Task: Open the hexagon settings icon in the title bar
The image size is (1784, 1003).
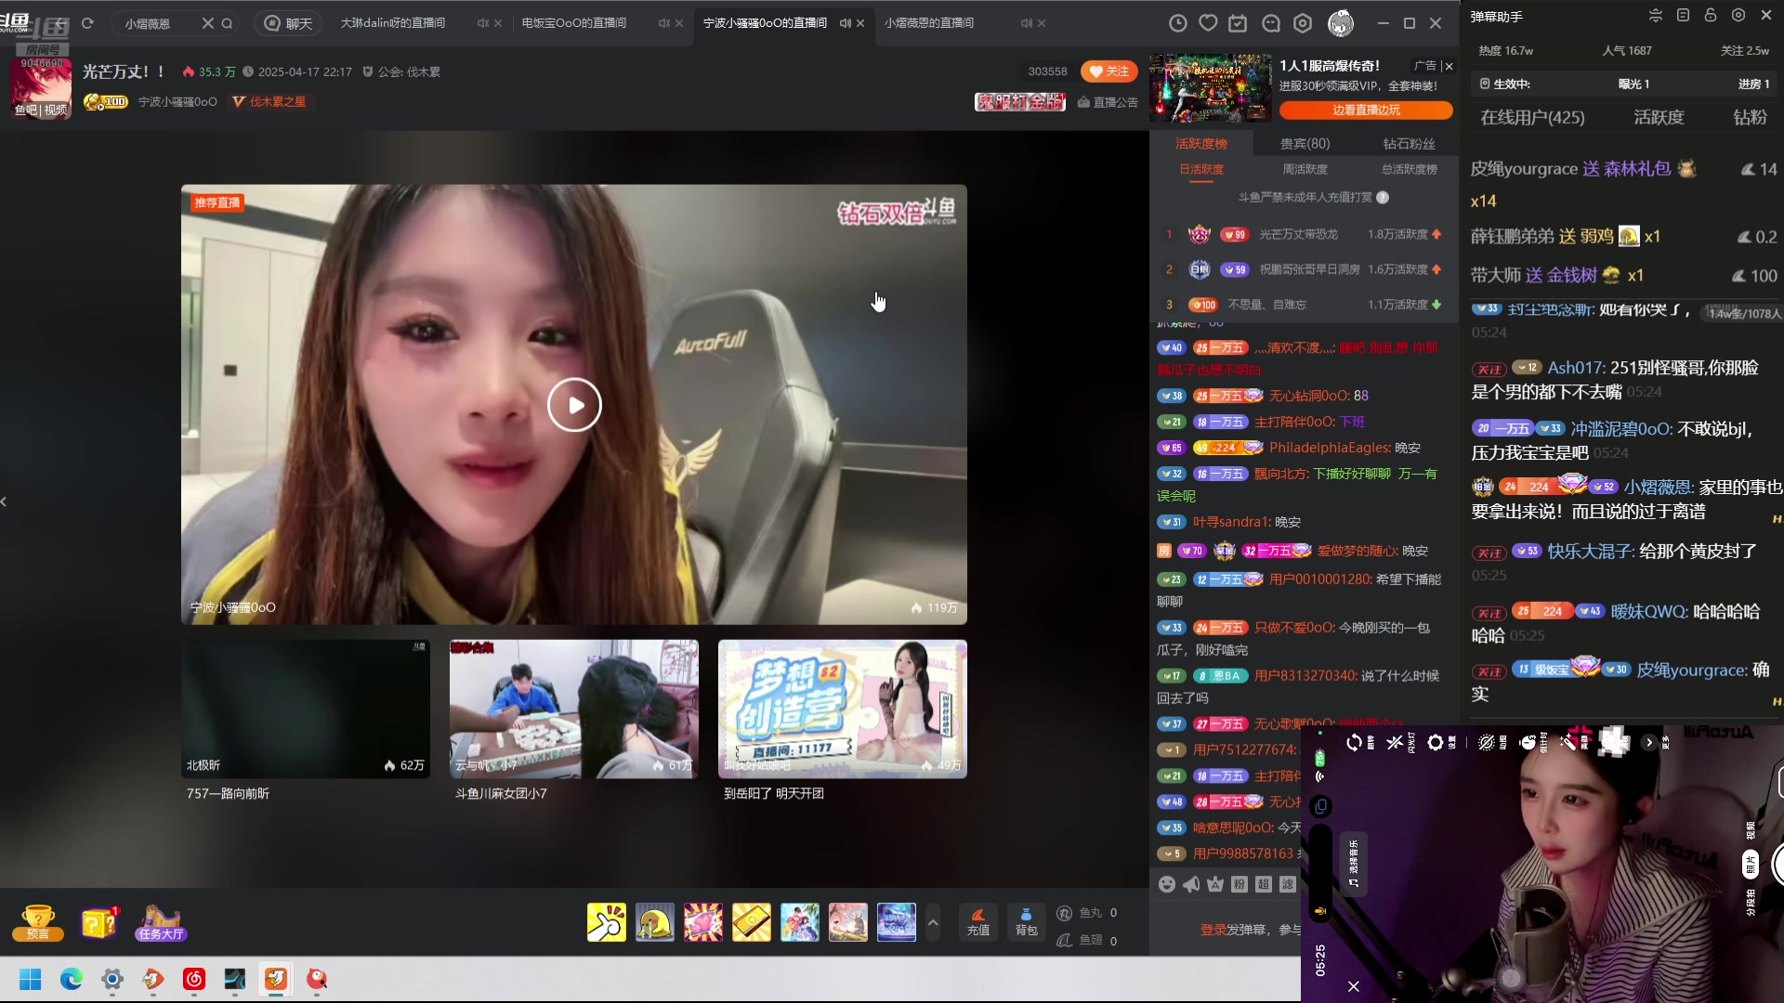Action: tap(1303, 23)
